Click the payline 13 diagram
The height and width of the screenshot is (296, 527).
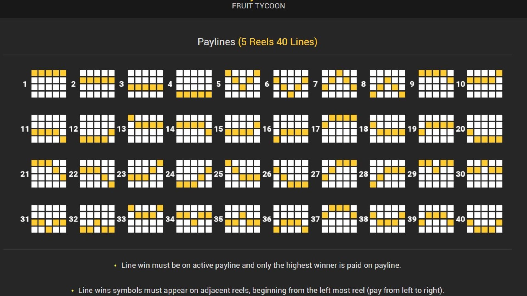tap(145, 129)
